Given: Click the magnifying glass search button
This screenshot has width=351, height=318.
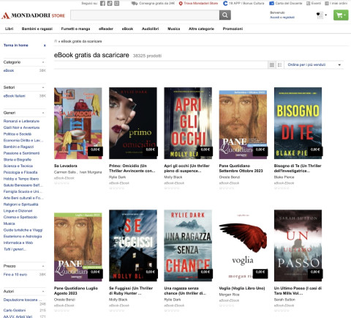Looking at the screenshot, I should click(x=225, y=15).
